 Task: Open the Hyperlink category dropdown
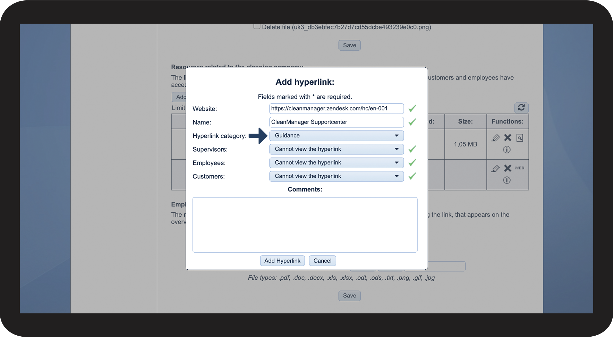pyautogui.click(x=336, y=136)
